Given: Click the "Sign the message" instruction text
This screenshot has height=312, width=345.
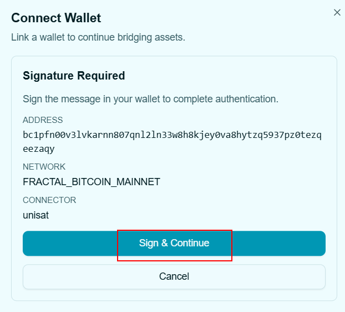Looking at the screenshot, I should coord(150,99).
